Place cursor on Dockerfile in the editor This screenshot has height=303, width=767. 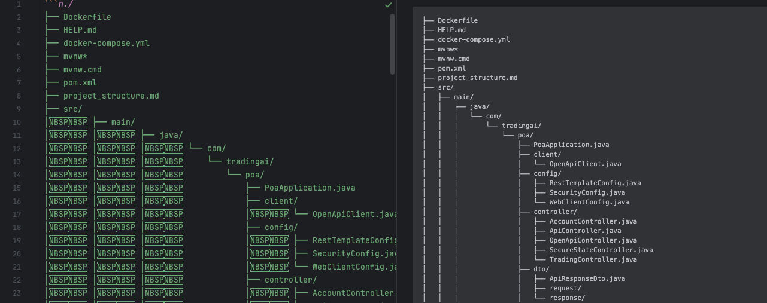87,17
